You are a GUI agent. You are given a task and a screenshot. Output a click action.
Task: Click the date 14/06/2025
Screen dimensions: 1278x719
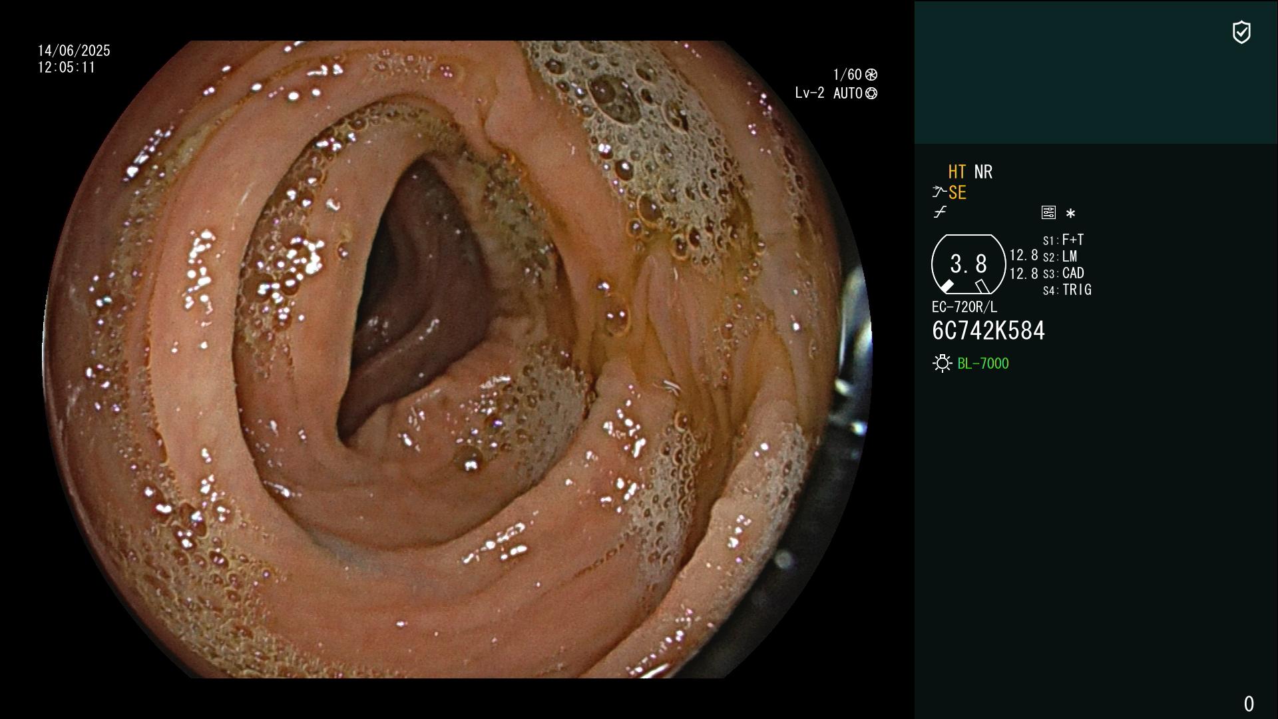click(x=74, y=51)
